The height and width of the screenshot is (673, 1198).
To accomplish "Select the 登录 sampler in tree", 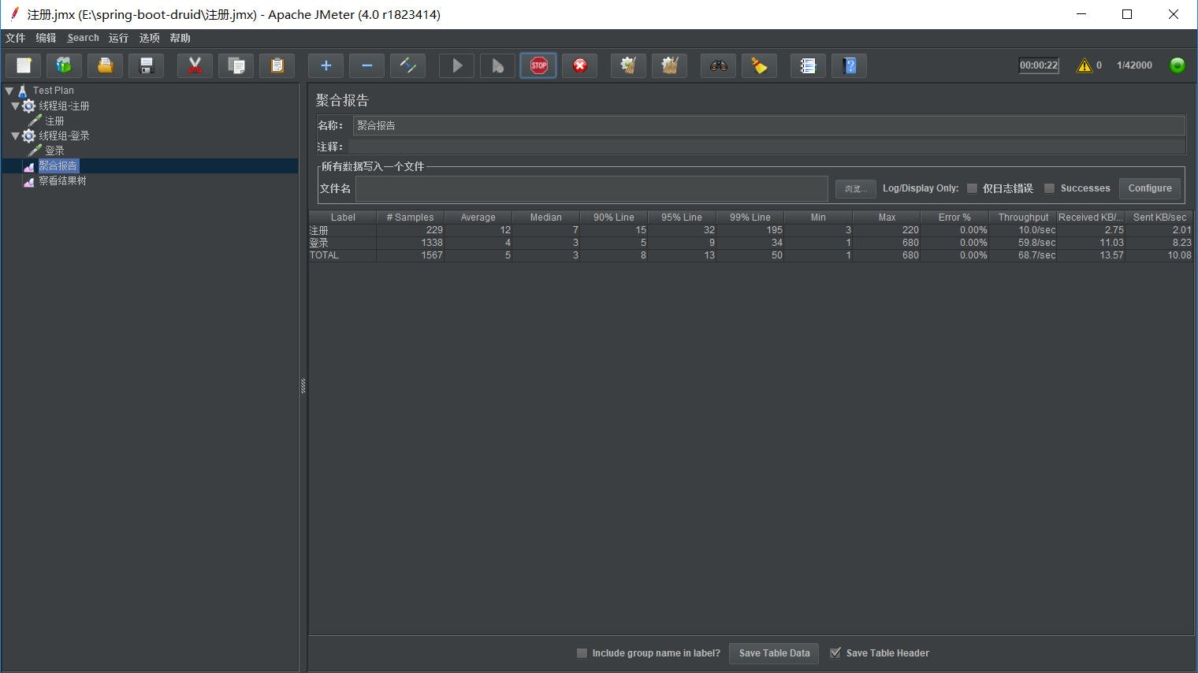I will click(x=54, y=151).
